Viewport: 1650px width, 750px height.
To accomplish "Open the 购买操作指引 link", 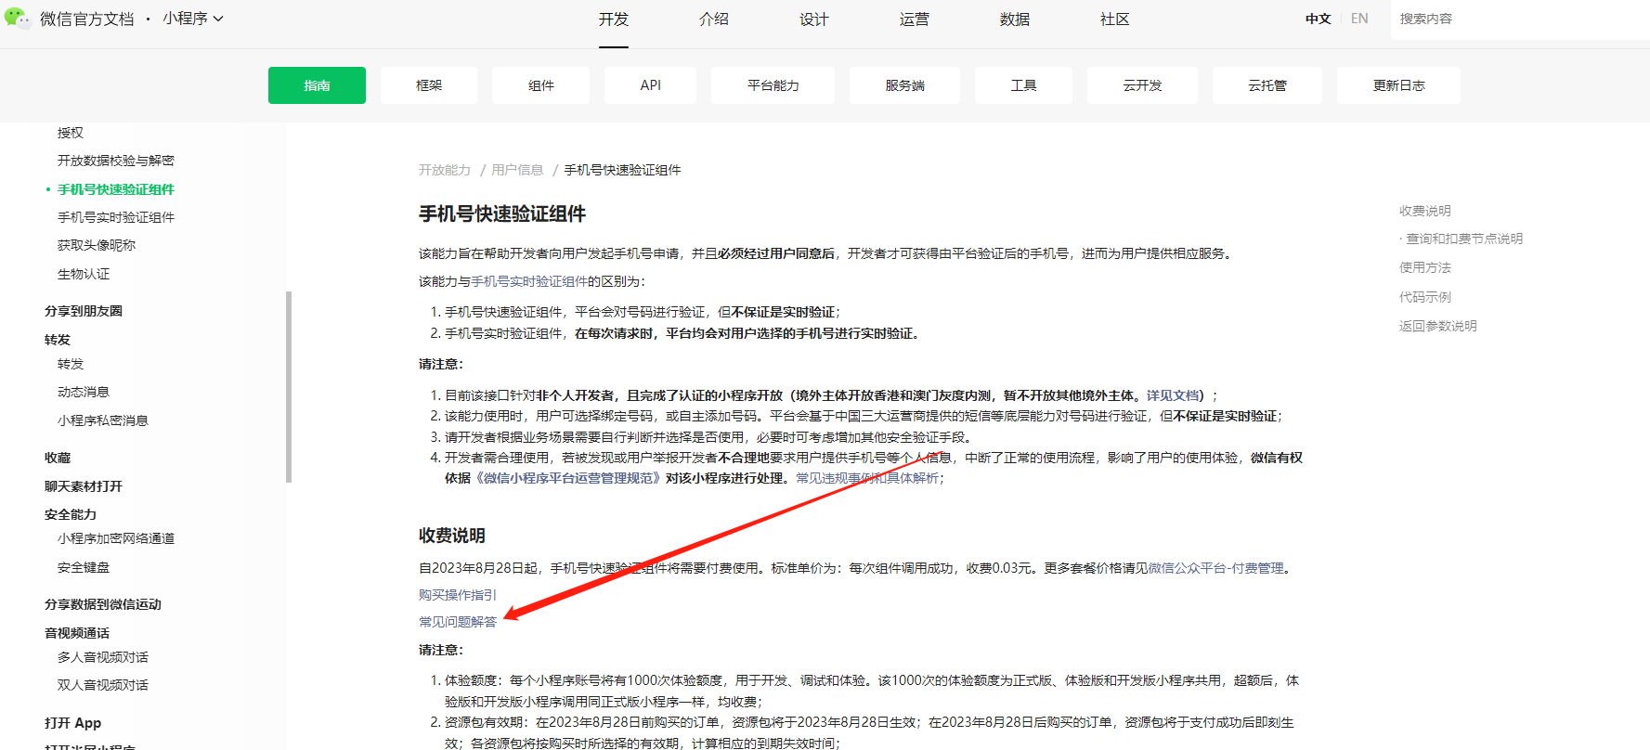I will pyautogui.click(x=458, y=595).
